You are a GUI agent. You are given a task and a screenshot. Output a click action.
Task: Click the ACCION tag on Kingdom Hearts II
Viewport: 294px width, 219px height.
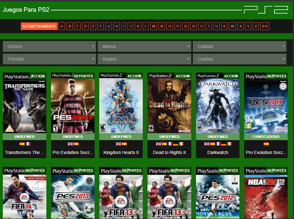pyautogui.click(x=134, y=76)
